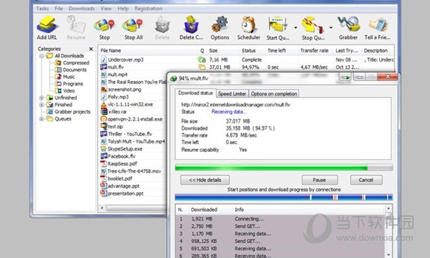Image resolution: width=430 pixels, height=258 pixels.
Task: Open the Scheduler clock icon
Action: pyautogui.click(x=249, y=24)
